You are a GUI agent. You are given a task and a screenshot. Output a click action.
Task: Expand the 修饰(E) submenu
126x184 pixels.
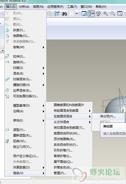pyautogui.click(x=25, y=121)
